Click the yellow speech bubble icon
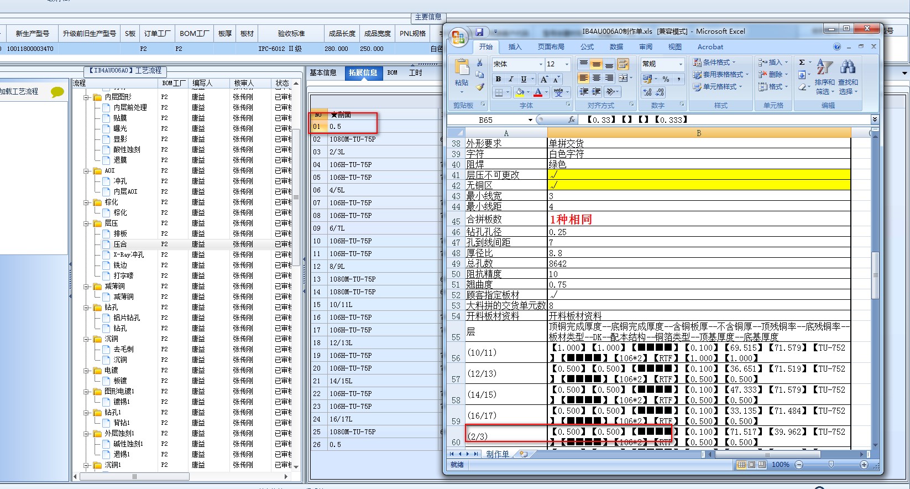 [57, 92]
